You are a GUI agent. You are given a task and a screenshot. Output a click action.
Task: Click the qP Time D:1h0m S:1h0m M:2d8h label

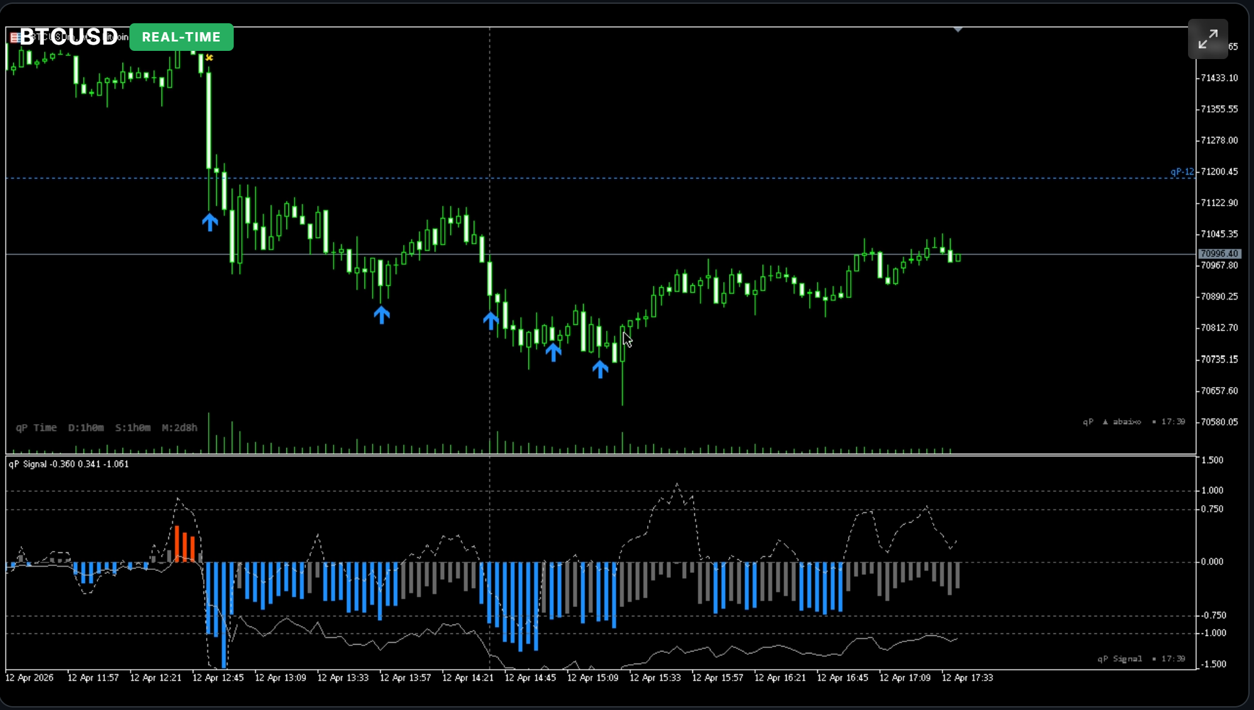point(106,428)
